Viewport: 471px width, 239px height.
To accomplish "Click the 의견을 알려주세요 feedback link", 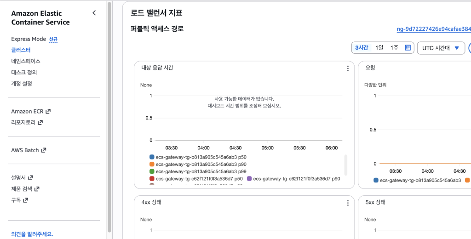I will pyautogui.click(x=32, y=234).
